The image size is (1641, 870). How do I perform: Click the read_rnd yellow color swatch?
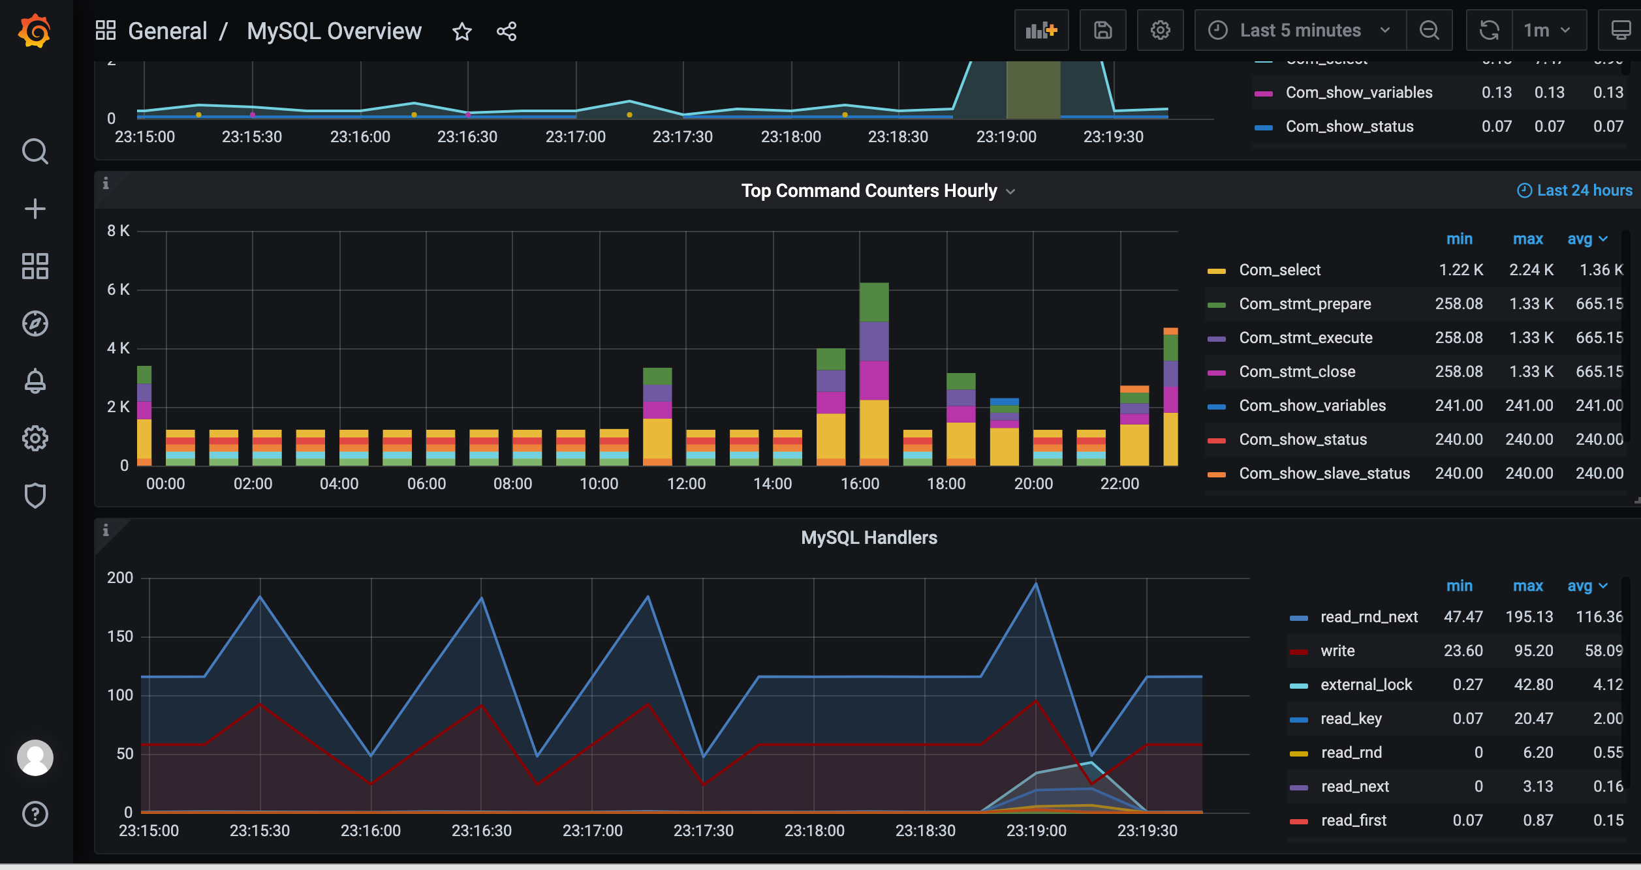point(1299,753)
